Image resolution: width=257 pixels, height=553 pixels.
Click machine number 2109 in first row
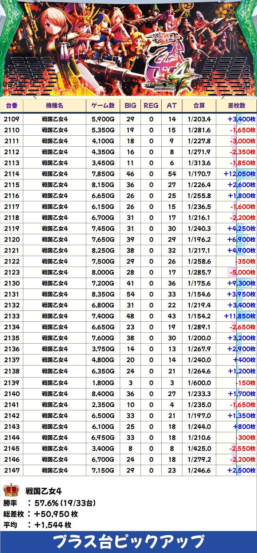coord(12,119)
